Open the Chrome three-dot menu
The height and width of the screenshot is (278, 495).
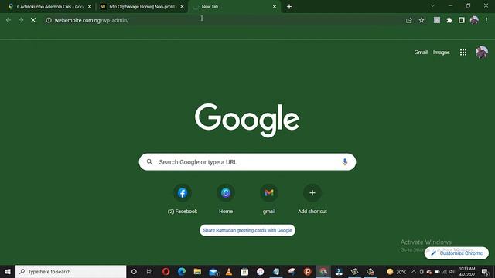486,20
